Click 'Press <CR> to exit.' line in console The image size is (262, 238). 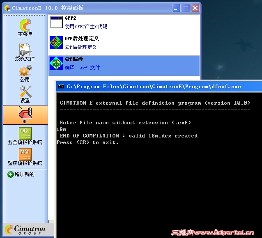pyautogui.click(x=87, y=142)
